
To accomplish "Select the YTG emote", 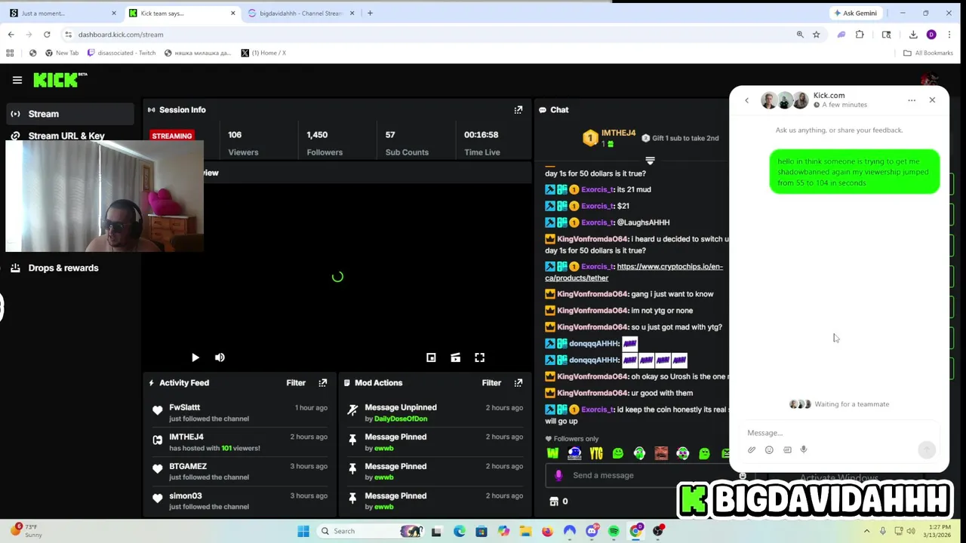I will pyautogui.click(x=596, y=453).
